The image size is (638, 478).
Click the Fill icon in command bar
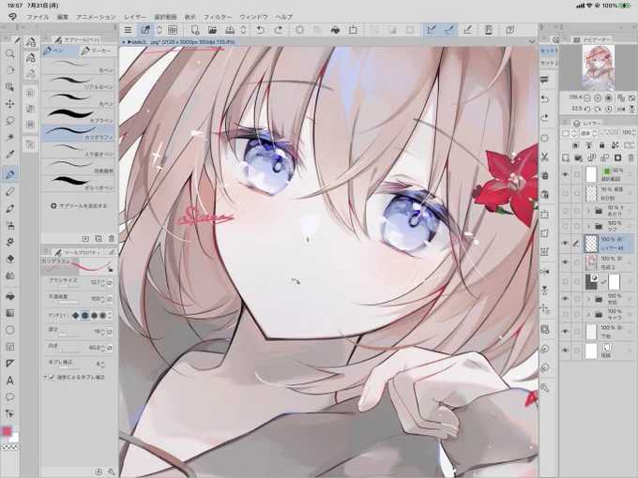click(335, 30)
